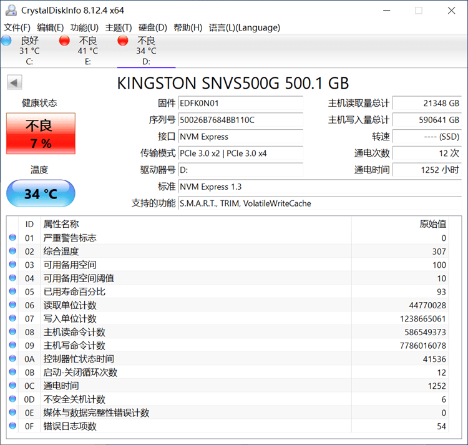Click status dot for attribute 01 严重警告标志
Screen dimensions: 468x445
click(x=12, y=238)
